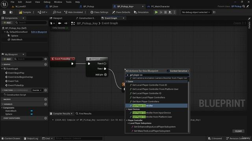Open play options three-dot menu
The height and width of the screenshot is (141, 252).
pos(174,12)
